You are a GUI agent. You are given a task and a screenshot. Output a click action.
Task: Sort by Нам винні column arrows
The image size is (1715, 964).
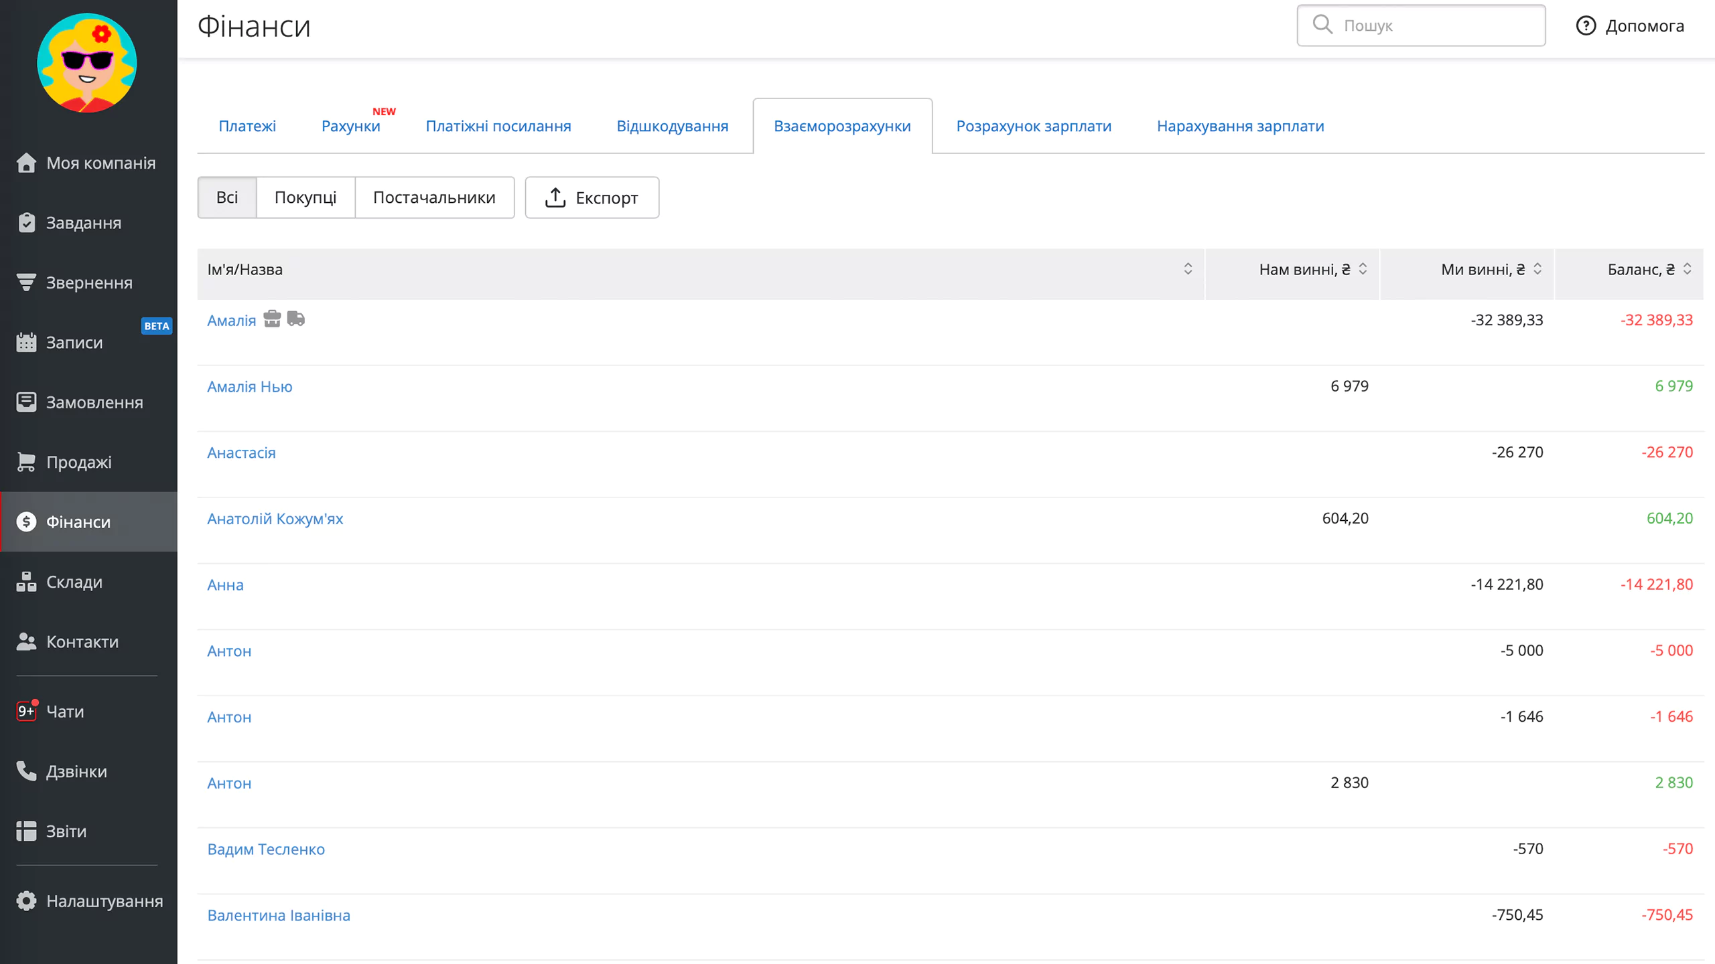tap(1363, 269)
